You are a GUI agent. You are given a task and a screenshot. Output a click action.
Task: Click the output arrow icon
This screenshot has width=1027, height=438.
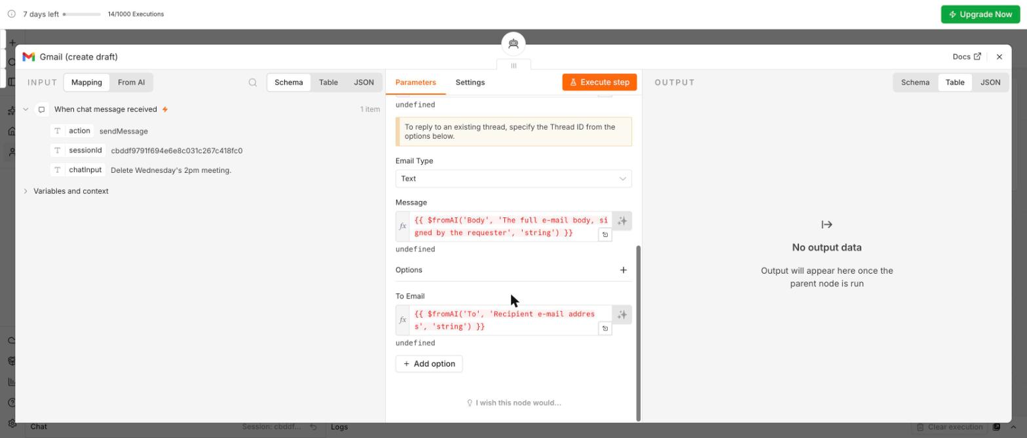pos(827,225)
